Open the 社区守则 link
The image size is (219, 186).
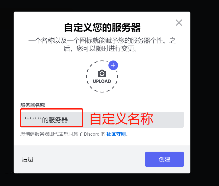click(x=116, y=134)
